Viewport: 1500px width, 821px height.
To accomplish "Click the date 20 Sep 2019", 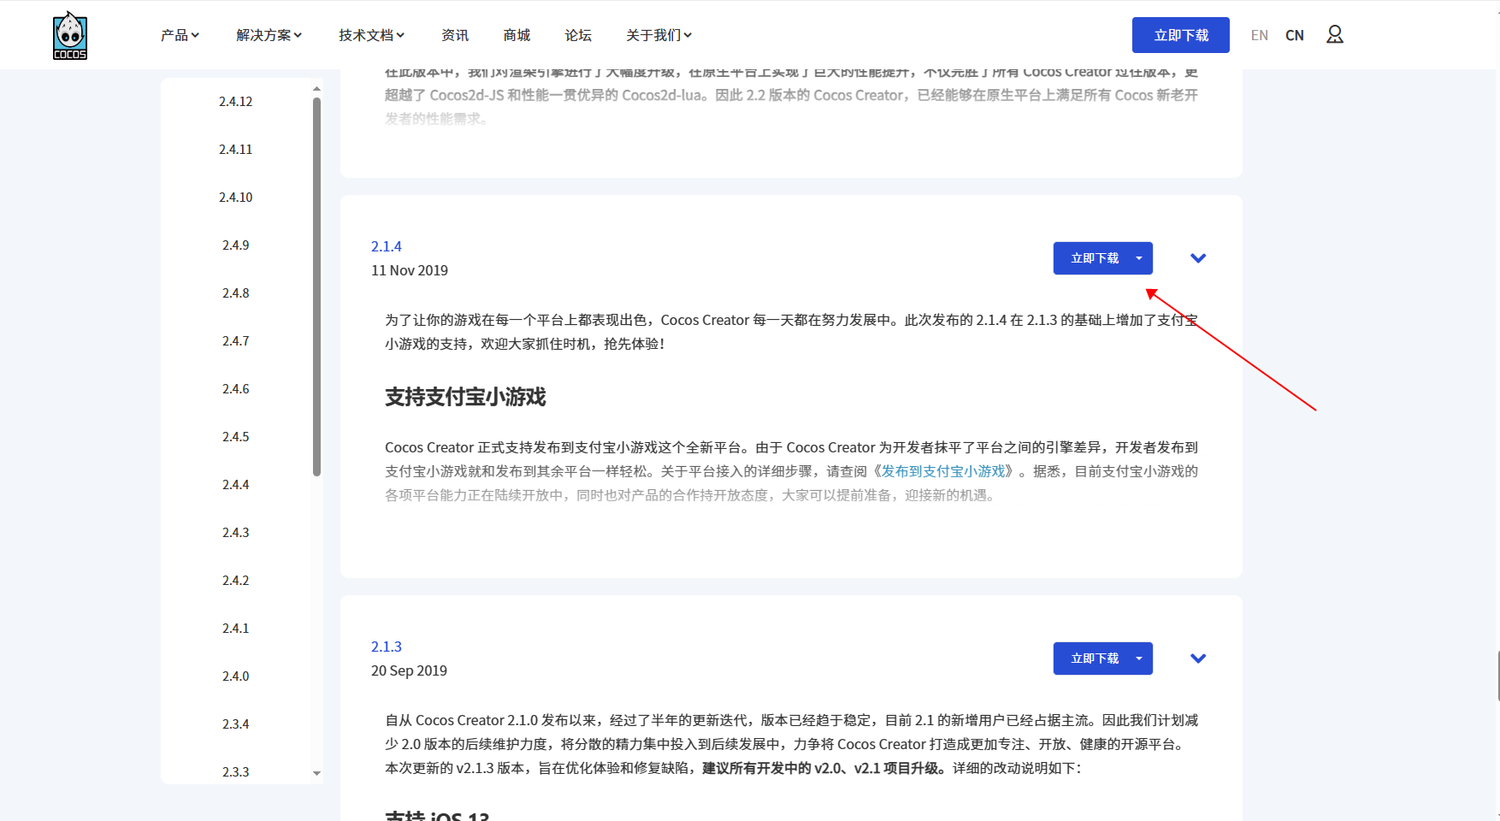I will [409, 670].
